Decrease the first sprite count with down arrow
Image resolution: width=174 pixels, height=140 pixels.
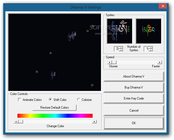tap(121, 50)
